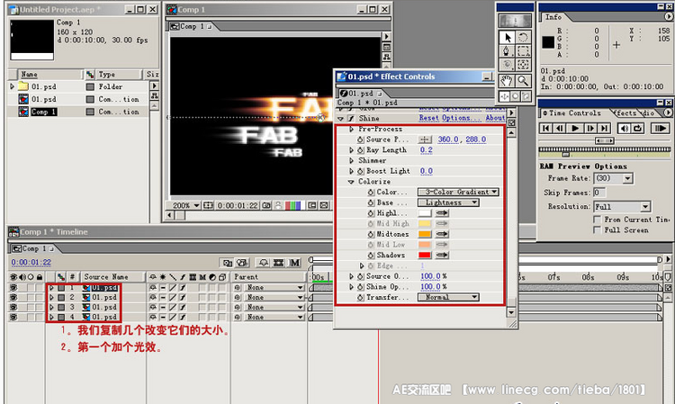Expand layer 1 01.psd triangle in Timeline
This screenshot has width=675, height=404.
coord(51,287)
